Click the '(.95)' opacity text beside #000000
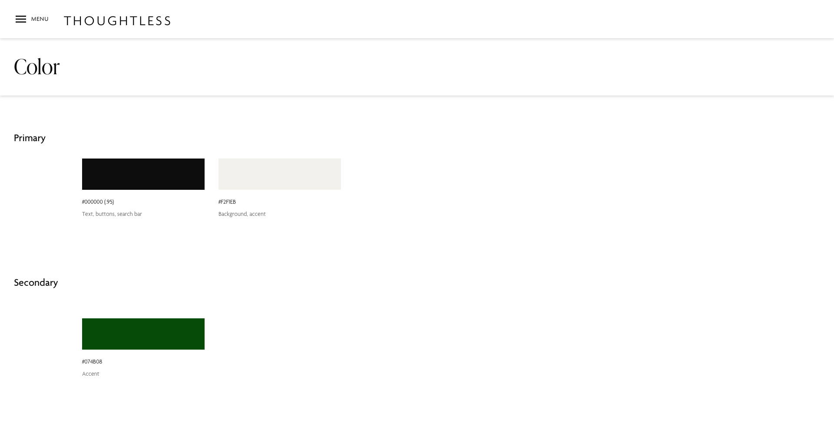834x433 pixels. (x=109, y=202)
